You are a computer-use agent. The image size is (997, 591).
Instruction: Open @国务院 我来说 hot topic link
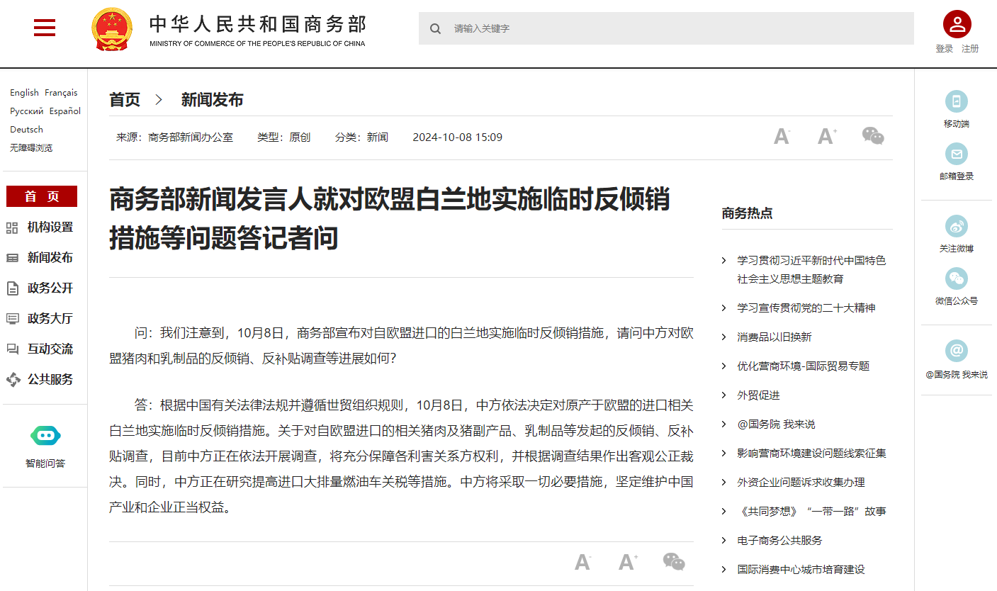(x=776, y=424)
